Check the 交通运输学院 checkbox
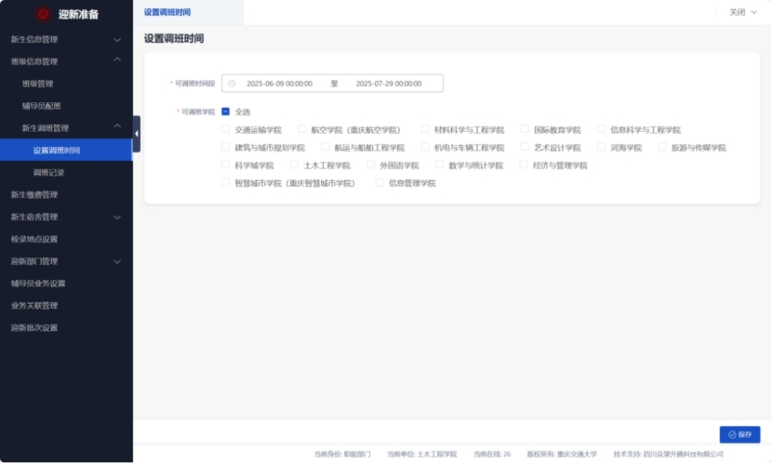Screen dimensions: 773x463 tap(225, 130)
